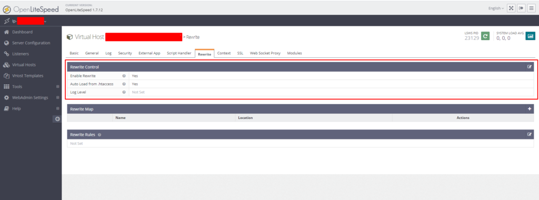Click the OpenLiteSpeed logo

[x=31, y=9]
